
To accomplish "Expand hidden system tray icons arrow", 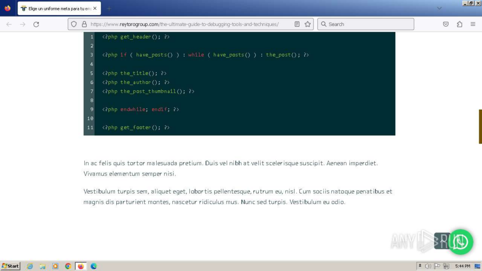I will coord(419,266).
